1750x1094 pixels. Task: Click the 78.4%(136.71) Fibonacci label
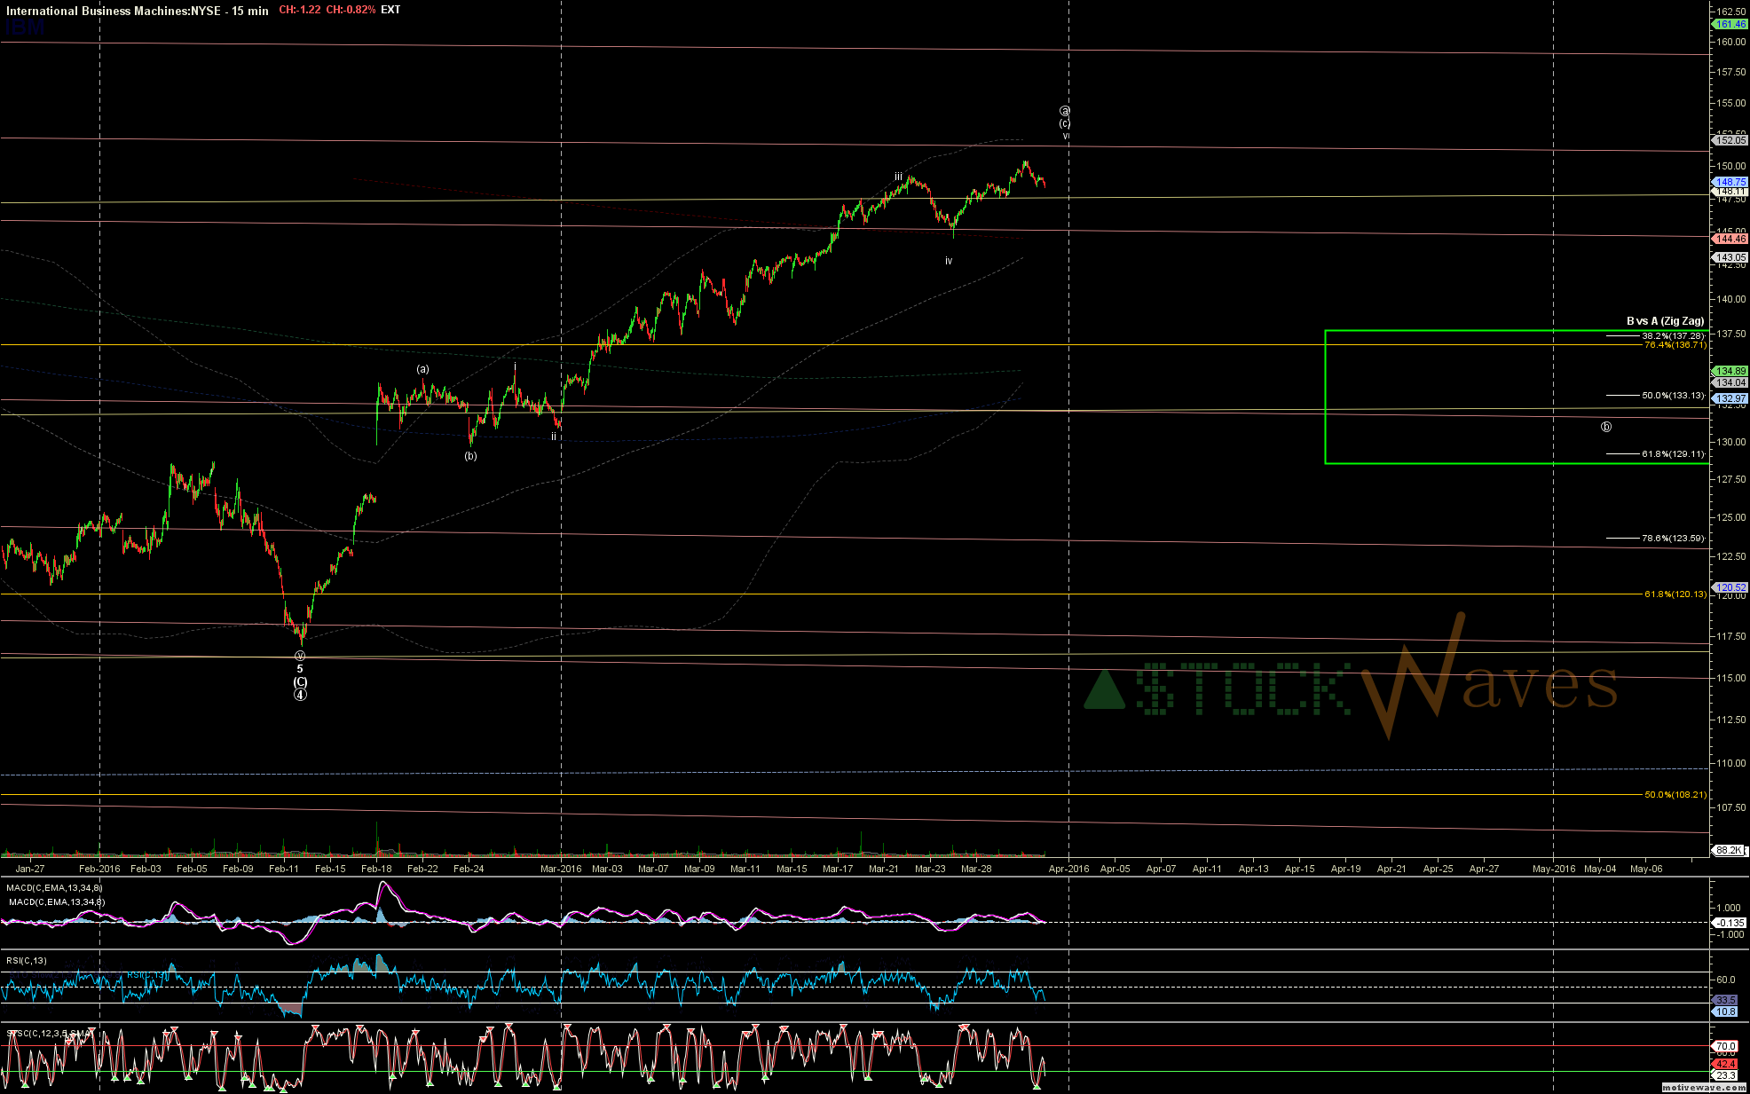(1675, 344)
